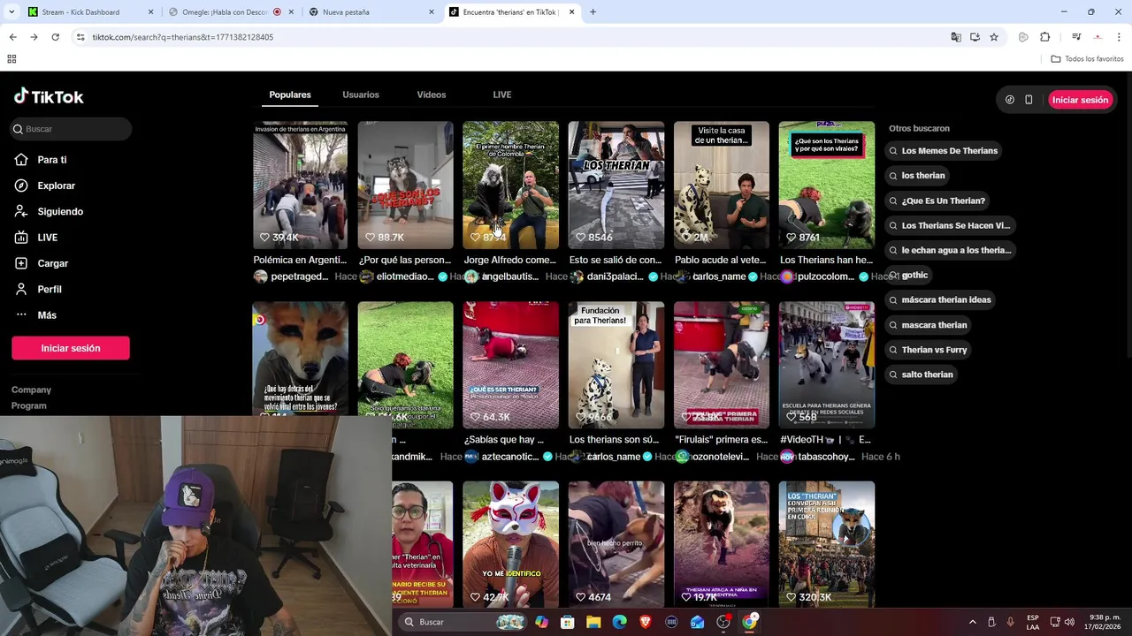Open the Siguiendo feed
Viewport: 1132px width, 636px height.
click(60, 211)
